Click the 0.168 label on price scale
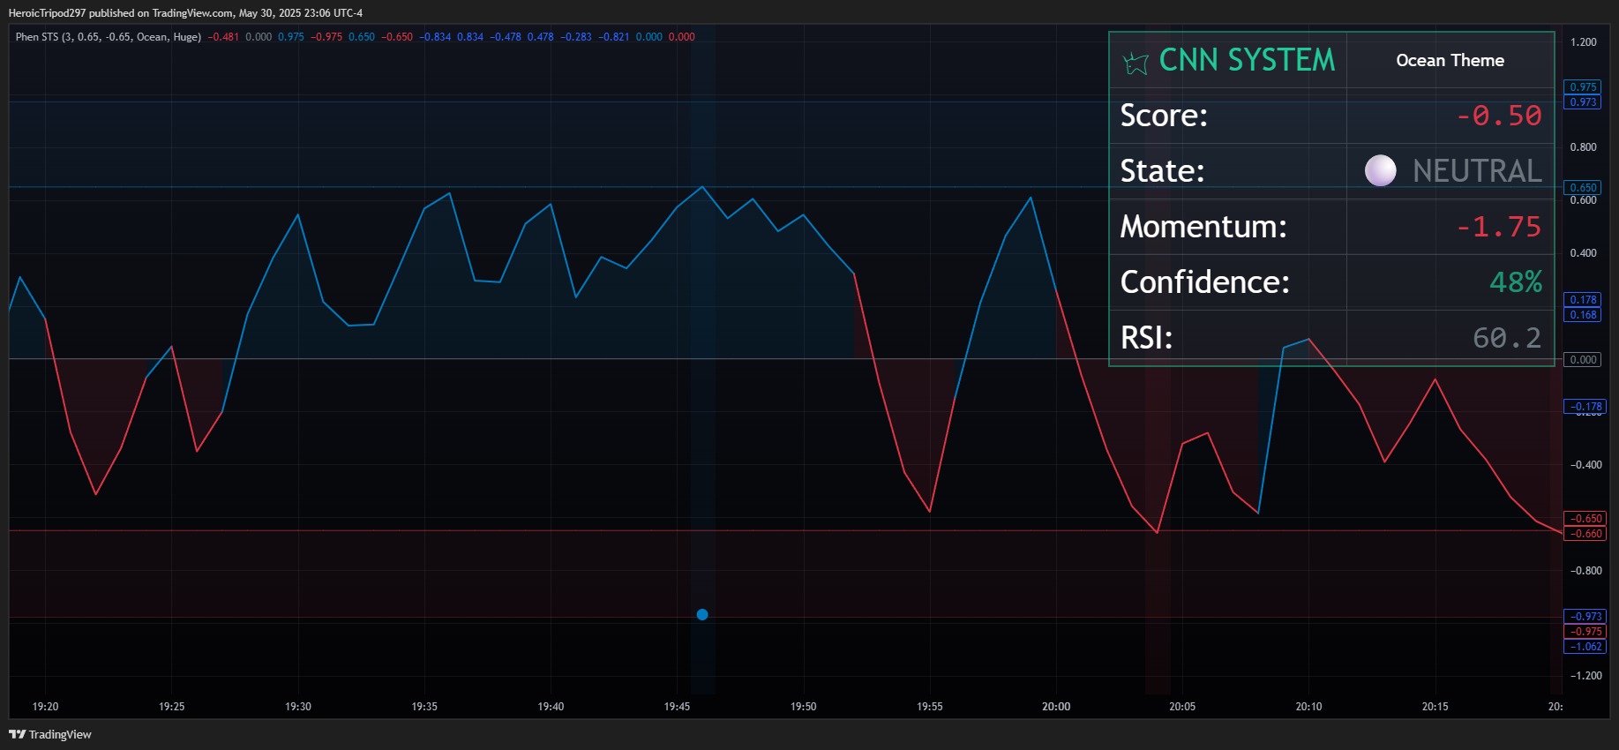1619x750 pixels. coord(1583,315)
